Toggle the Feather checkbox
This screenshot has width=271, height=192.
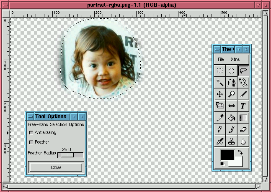[31, 142]
